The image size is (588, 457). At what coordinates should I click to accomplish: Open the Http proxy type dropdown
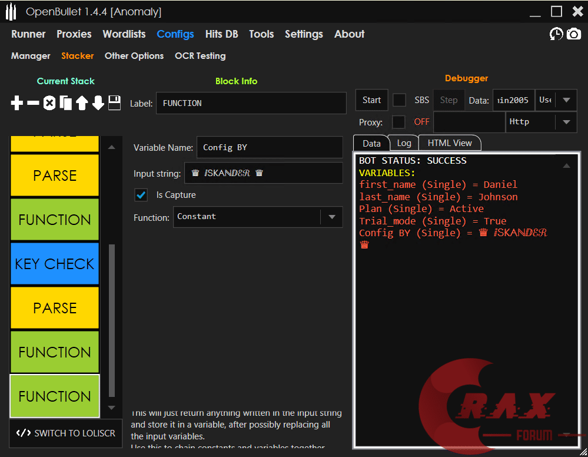566,121
